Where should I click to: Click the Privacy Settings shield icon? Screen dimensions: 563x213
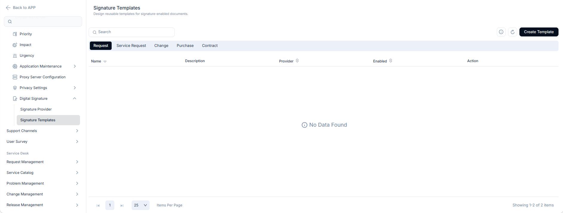click(15, 88)
